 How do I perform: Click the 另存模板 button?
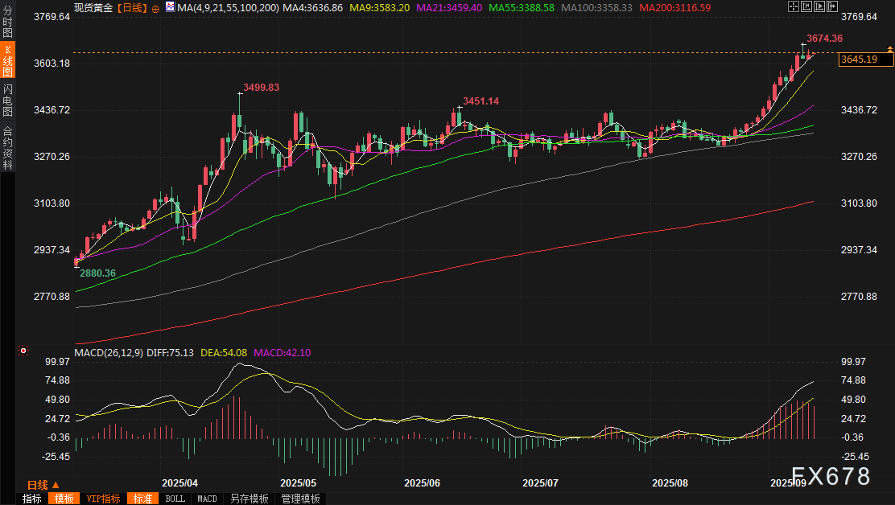tap(249, 499)
